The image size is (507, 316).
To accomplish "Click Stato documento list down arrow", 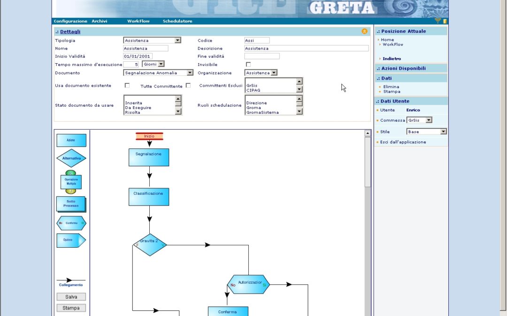I will click(x=178, y=111).
